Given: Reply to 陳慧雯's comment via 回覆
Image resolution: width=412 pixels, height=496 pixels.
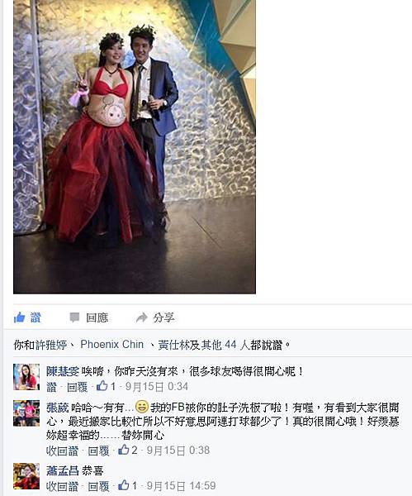Looking at the screenshot, I should coord(78,387).
